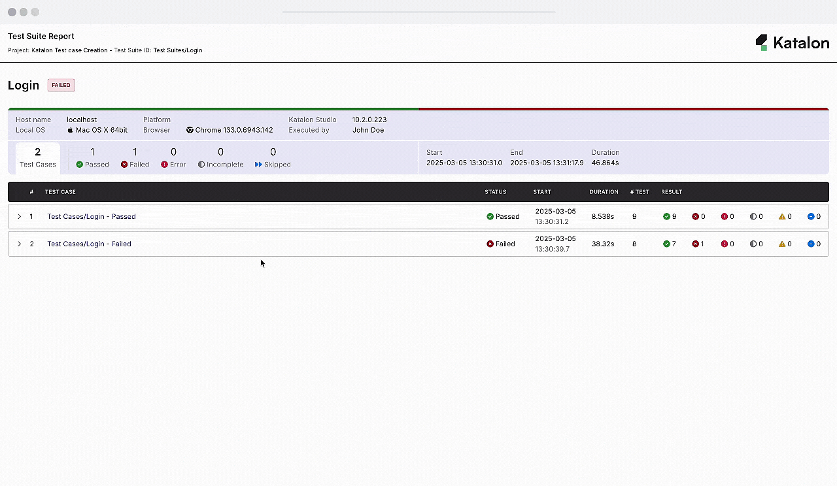Click the Incomplete summary icon

tap(201, 165)
